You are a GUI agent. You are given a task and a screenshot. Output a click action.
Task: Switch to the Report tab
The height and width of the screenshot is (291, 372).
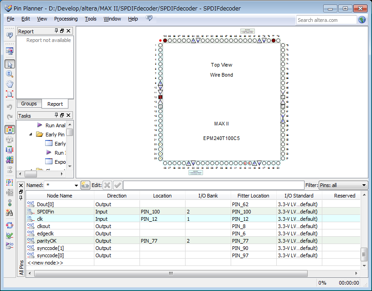point(55,104)
